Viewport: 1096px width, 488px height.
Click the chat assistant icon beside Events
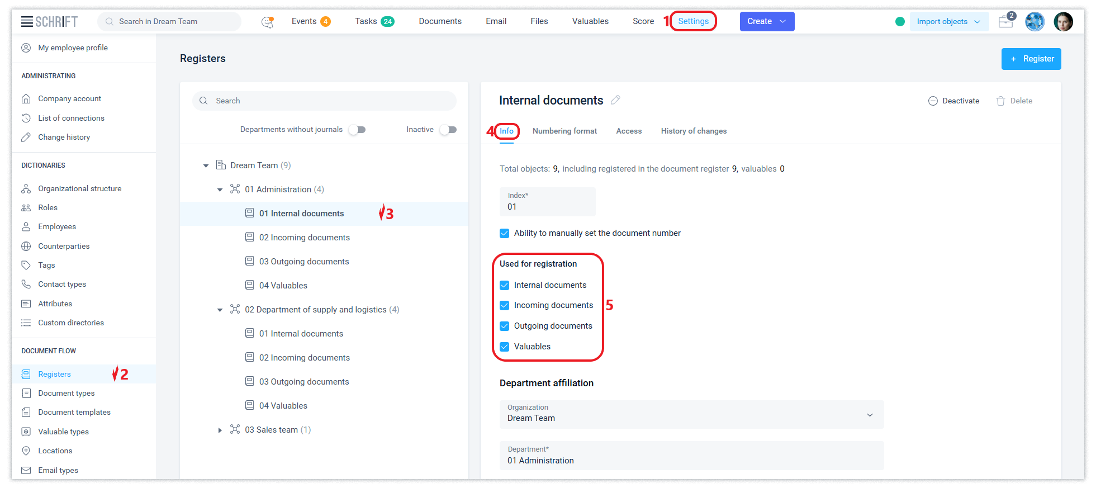pyautogui.click(x=268, y=22)
